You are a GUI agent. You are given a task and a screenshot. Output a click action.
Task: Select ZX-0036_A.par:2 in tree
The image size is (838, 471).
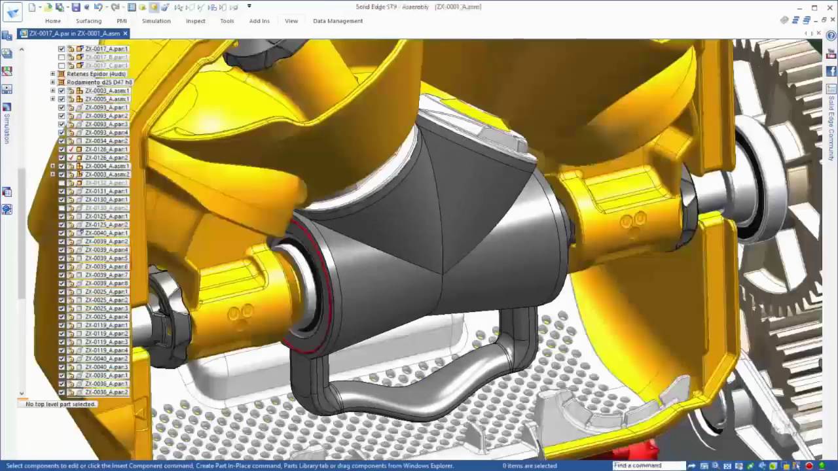(107, 392)
